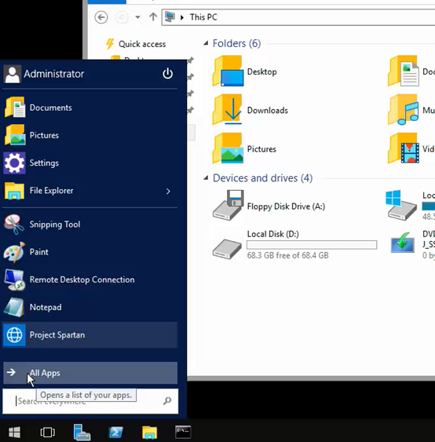This screenshot has width=435, height=442.
Task: Click the search magnifier icon
Action: point(167,400)
